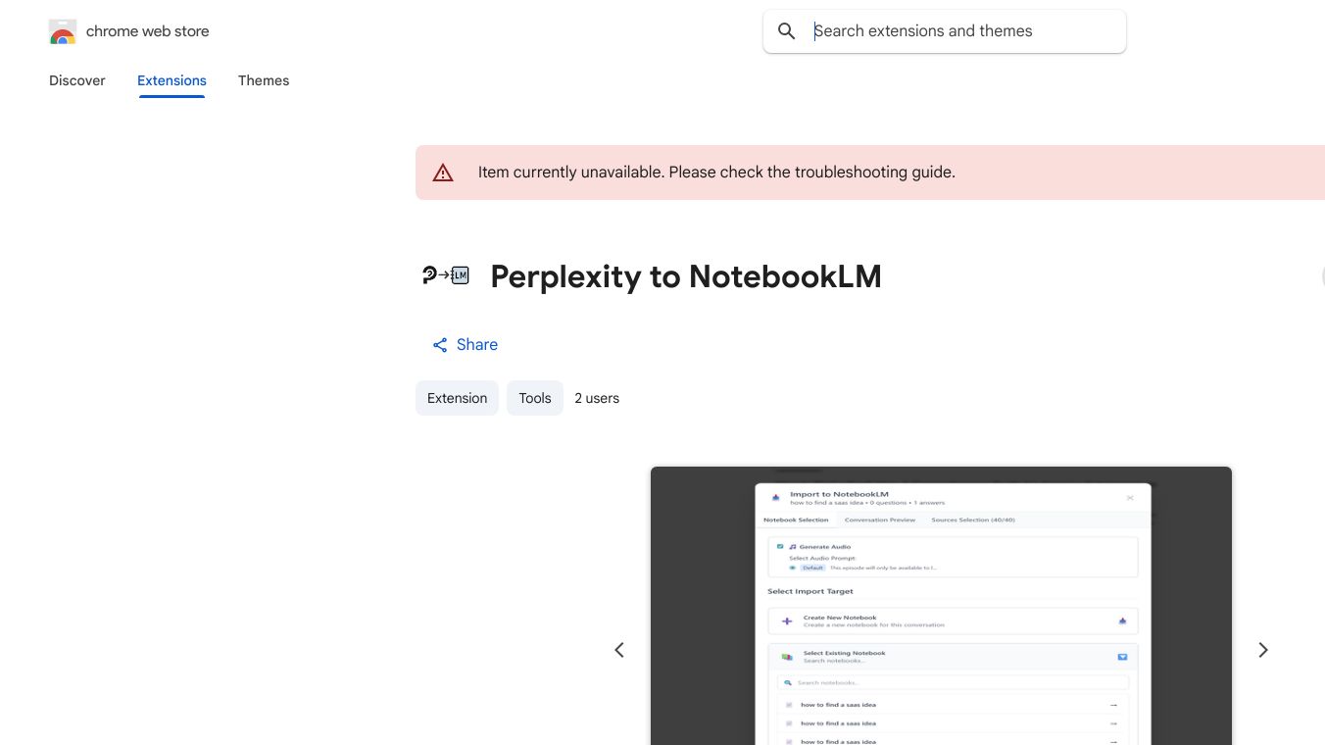Viewport: 1325px width, 745px height.
Task: Focus the Search extensions and themes field
Action: point(960,31)
